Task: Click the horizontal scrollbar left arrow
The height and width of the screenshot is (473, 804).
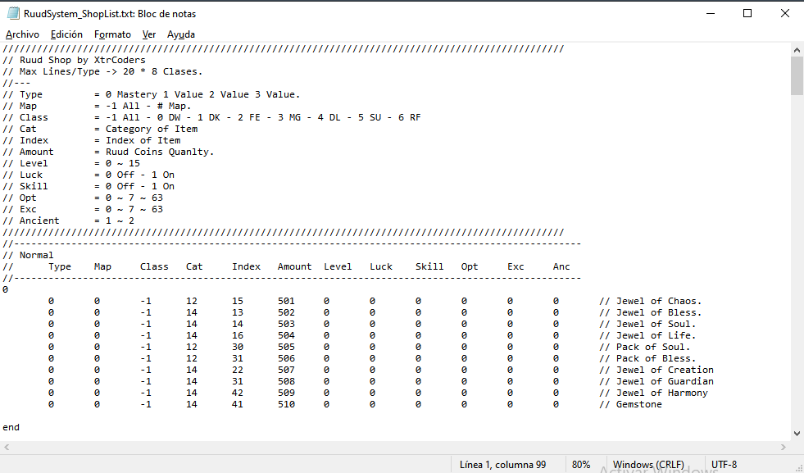Action: pyautogui.click(x=7, y=447)
